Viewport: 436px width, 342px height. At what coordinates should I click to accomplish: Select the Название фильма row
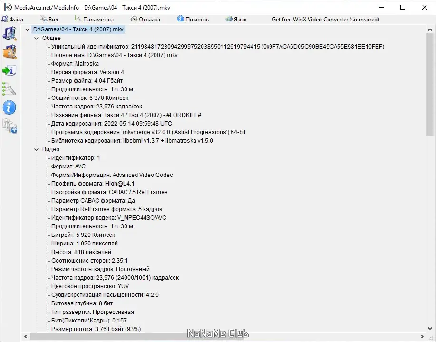pyautogui.click(x=126, y=115)
